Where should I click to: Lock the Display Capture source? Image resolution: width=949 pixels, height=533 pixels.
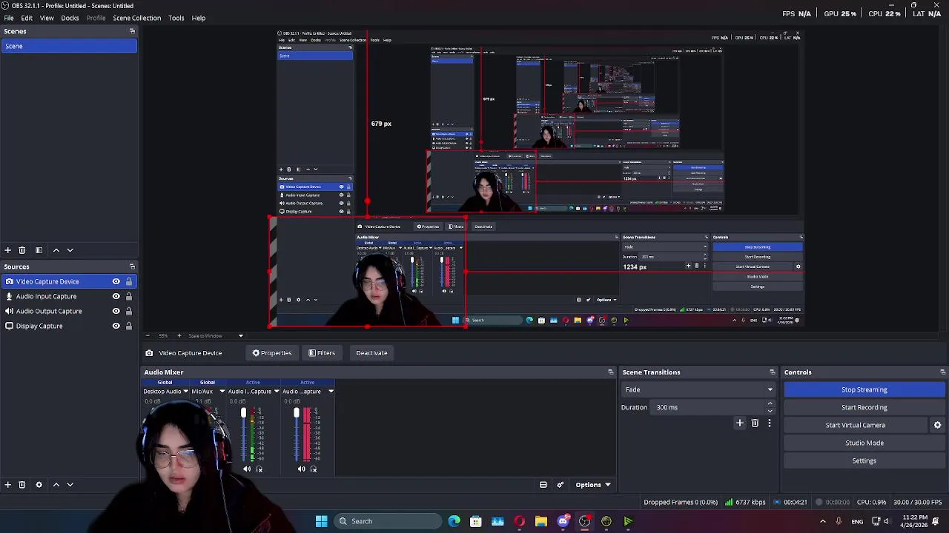click(x=128, y=326)
